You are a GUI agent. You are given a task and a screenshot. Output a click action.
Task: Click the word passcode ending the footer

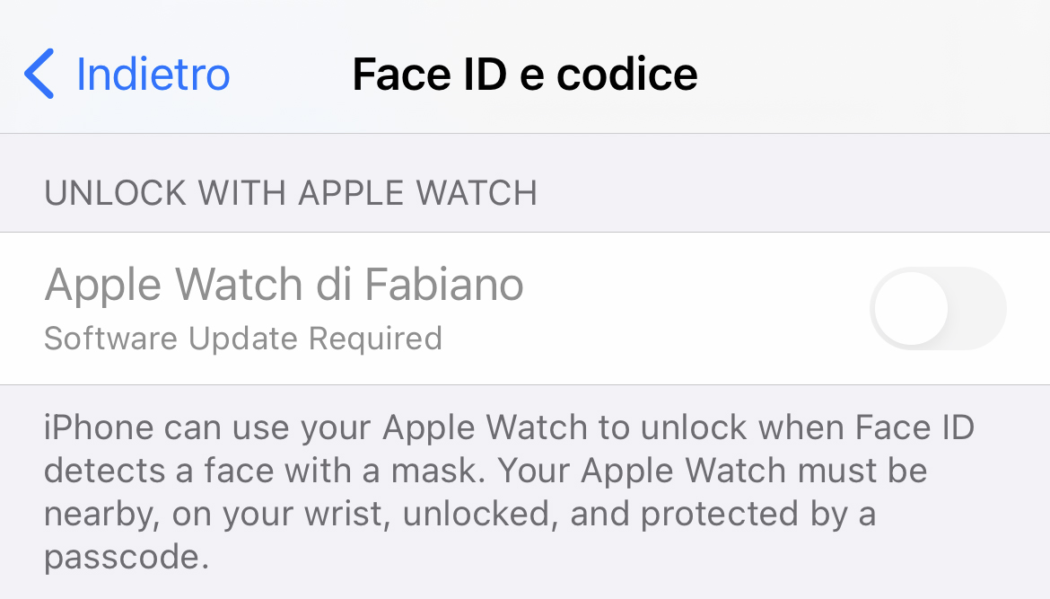pos(127,558)
